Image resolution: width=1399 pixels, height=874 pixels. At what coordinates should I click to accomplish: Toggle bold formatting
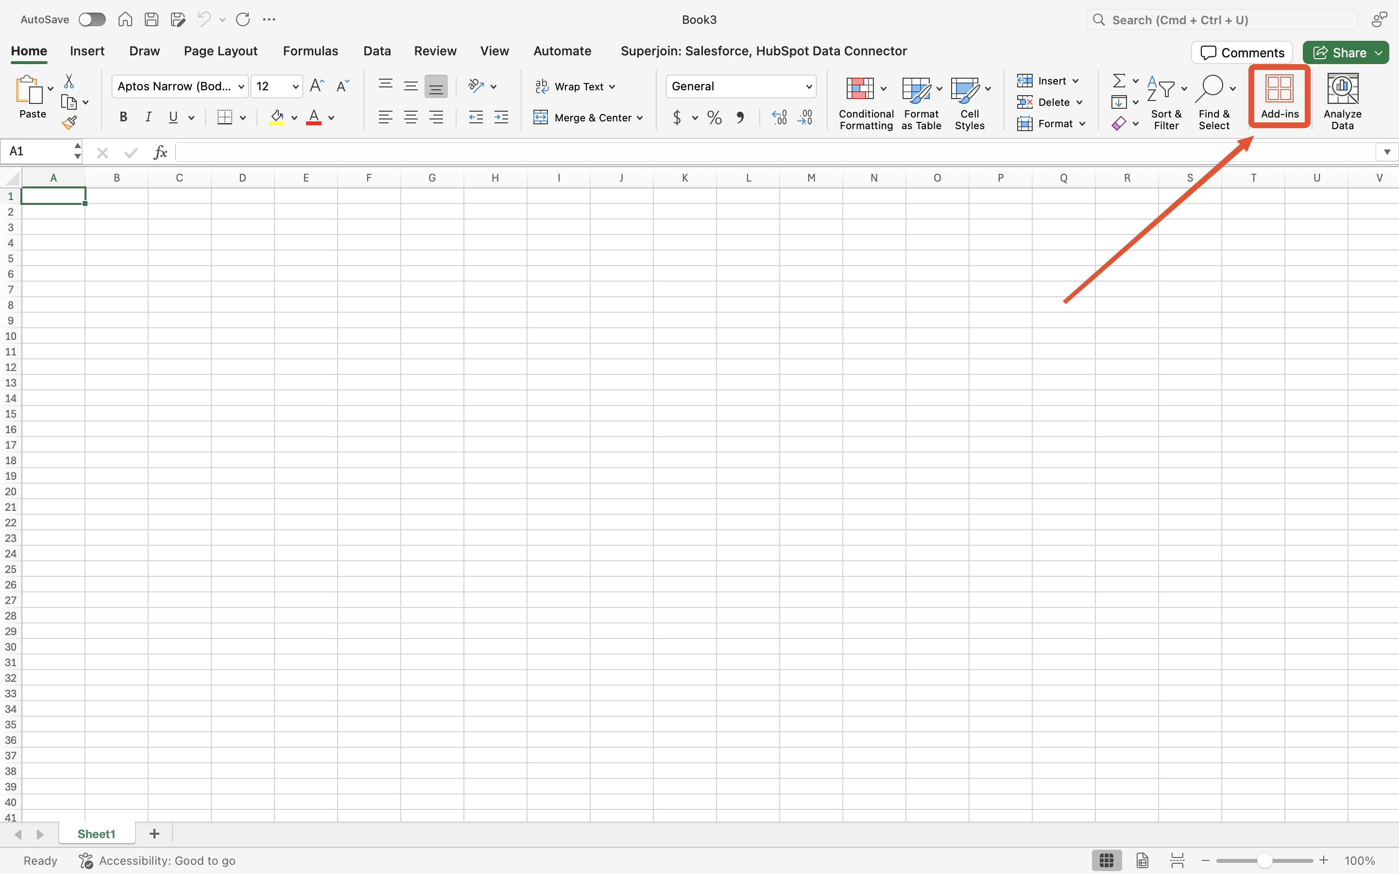(x=123, y=118)
